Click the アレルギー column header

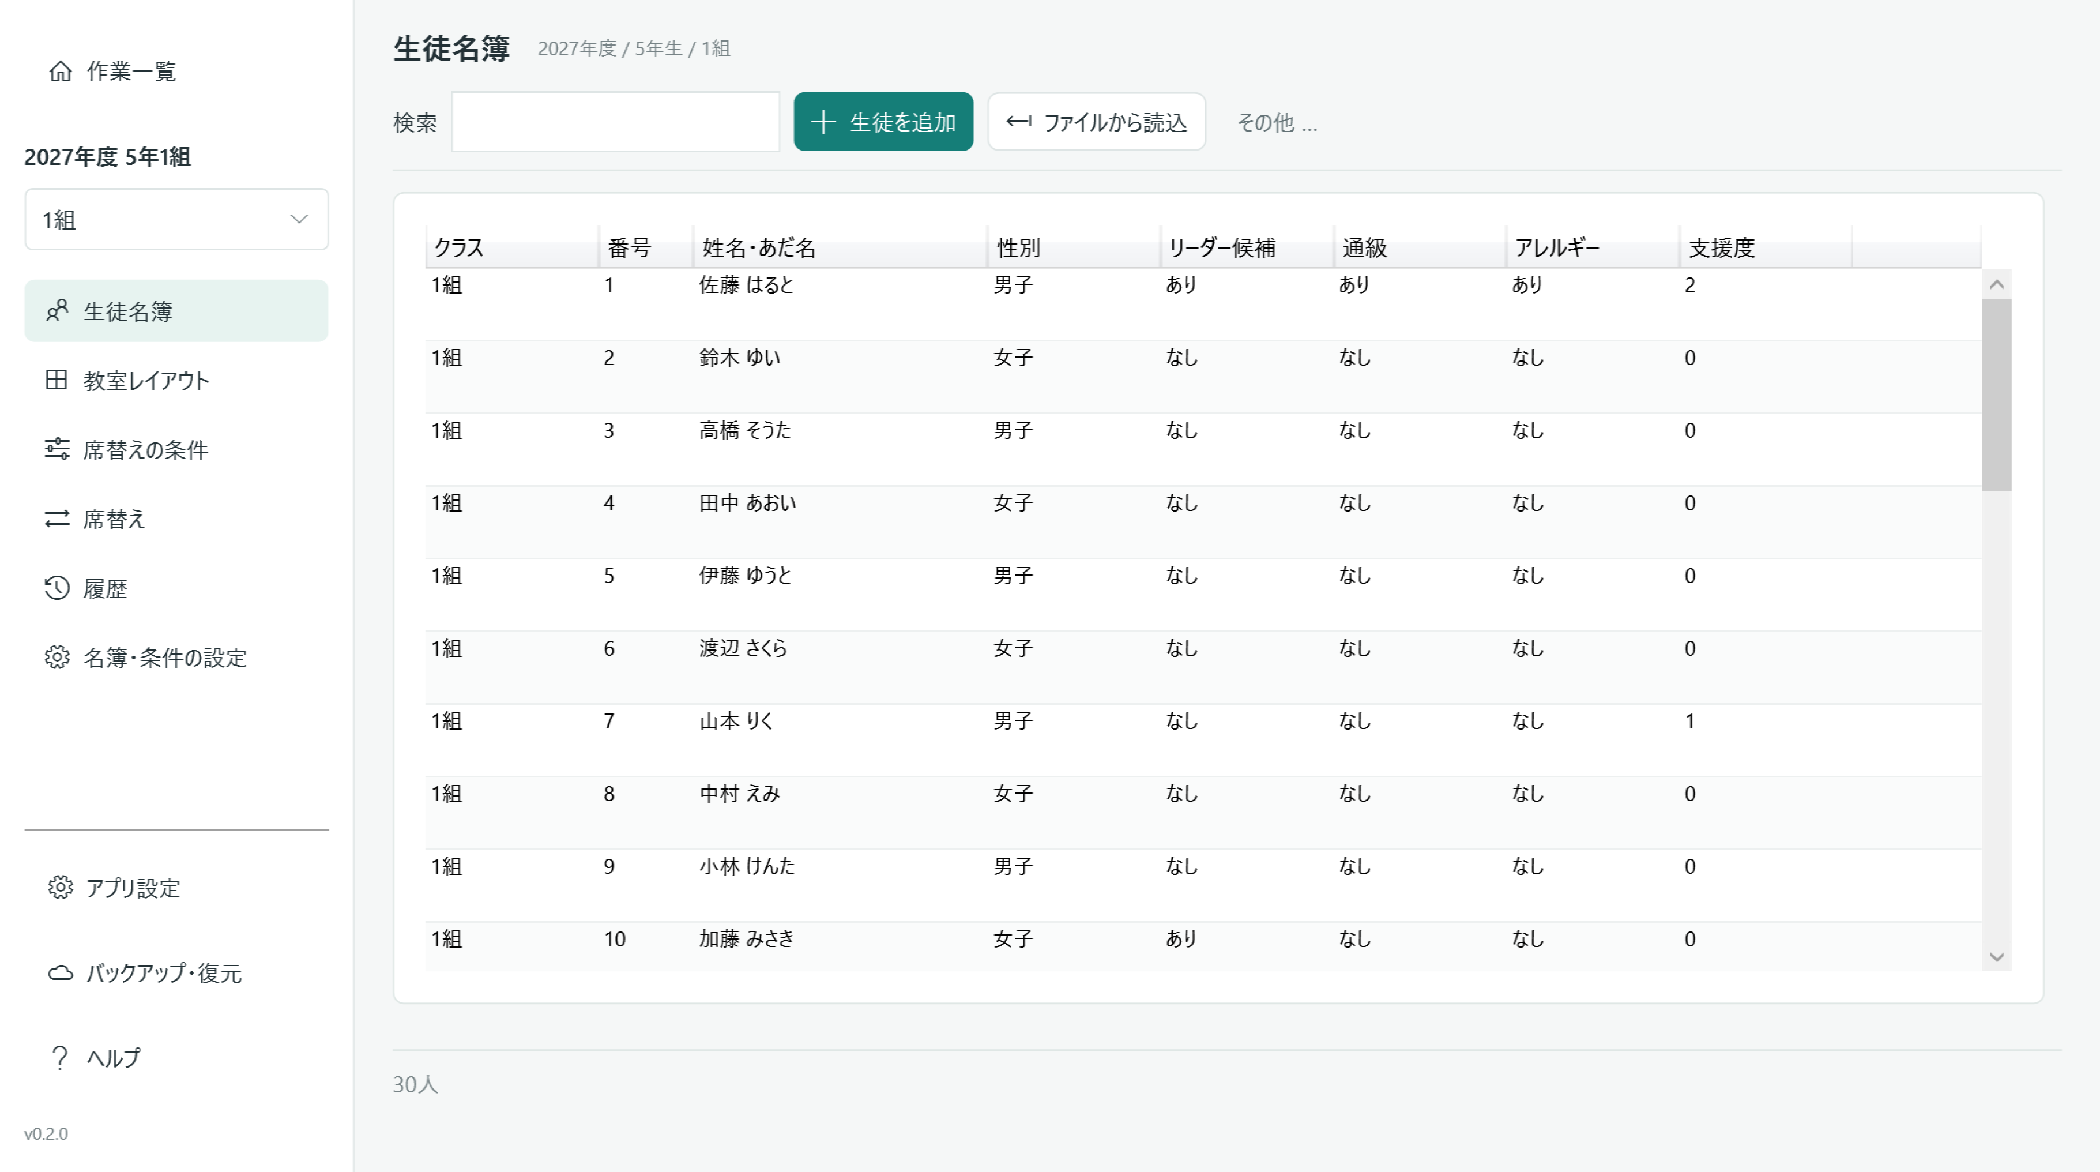[x=1592, y=247]
